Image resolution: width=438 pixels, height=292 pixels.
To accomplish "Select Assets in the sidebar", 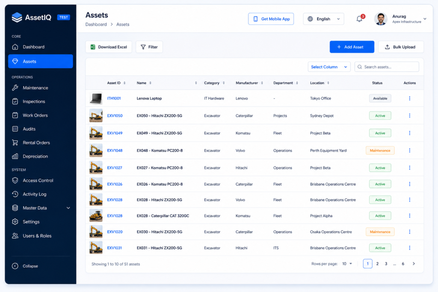I will pos(41,62).
